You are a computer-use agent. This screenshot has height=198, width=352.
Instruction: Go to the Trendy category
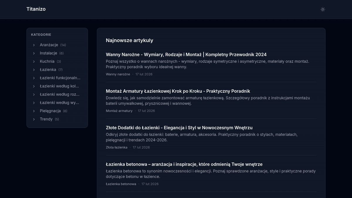coord(46,119)
